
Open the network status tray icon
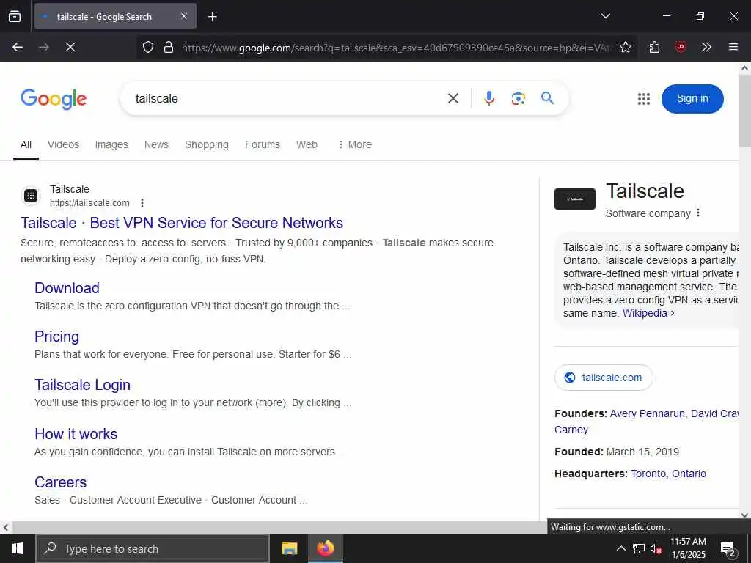(x=639, y=548)
